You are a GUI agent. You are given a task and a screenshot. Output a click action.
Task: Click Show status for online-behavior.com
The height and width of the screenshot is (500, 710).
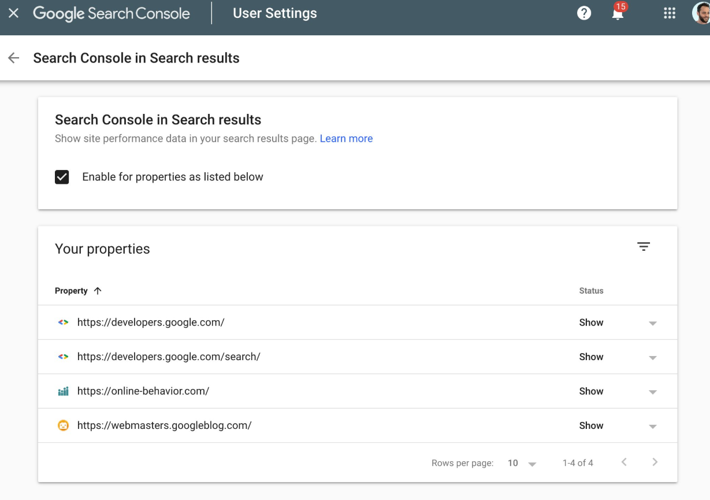(591, 391)
